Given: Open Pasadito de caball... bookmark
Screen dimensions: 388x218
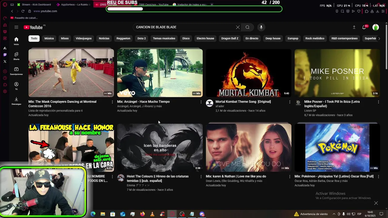Looking at the screenshot, I should pos(24,18).
